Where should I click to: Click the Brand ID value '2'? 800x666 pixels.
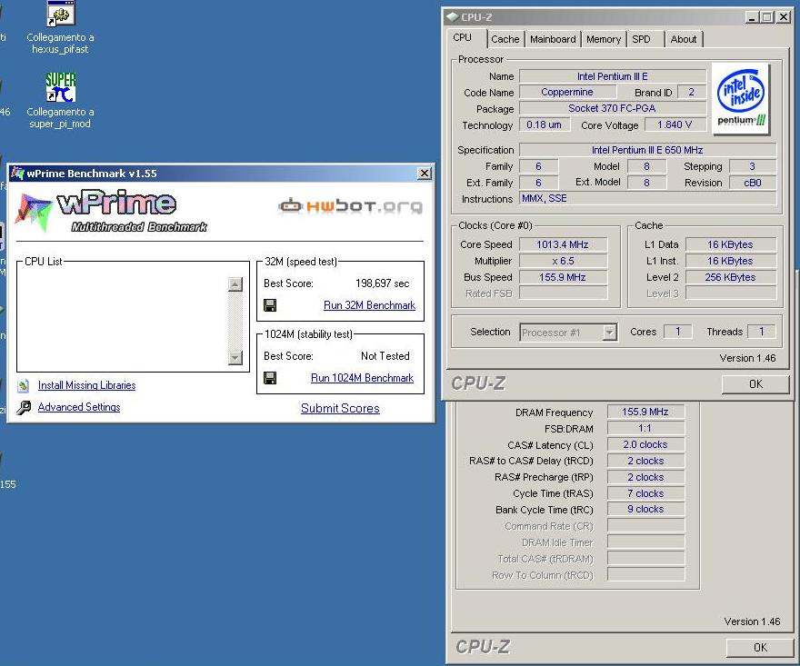click(691, 93)
